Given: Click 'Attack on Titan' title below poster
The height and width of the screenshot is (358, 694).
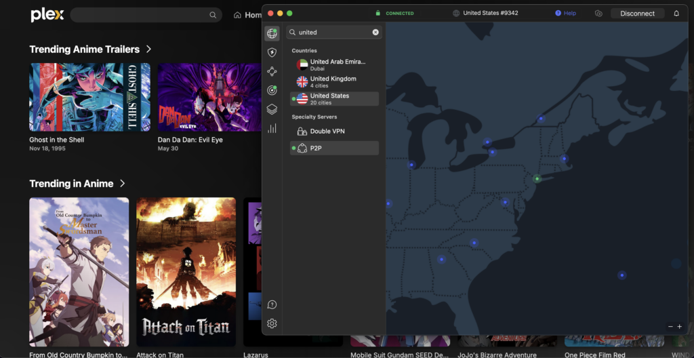Looking at the screenshot, I should coord(160,355).
